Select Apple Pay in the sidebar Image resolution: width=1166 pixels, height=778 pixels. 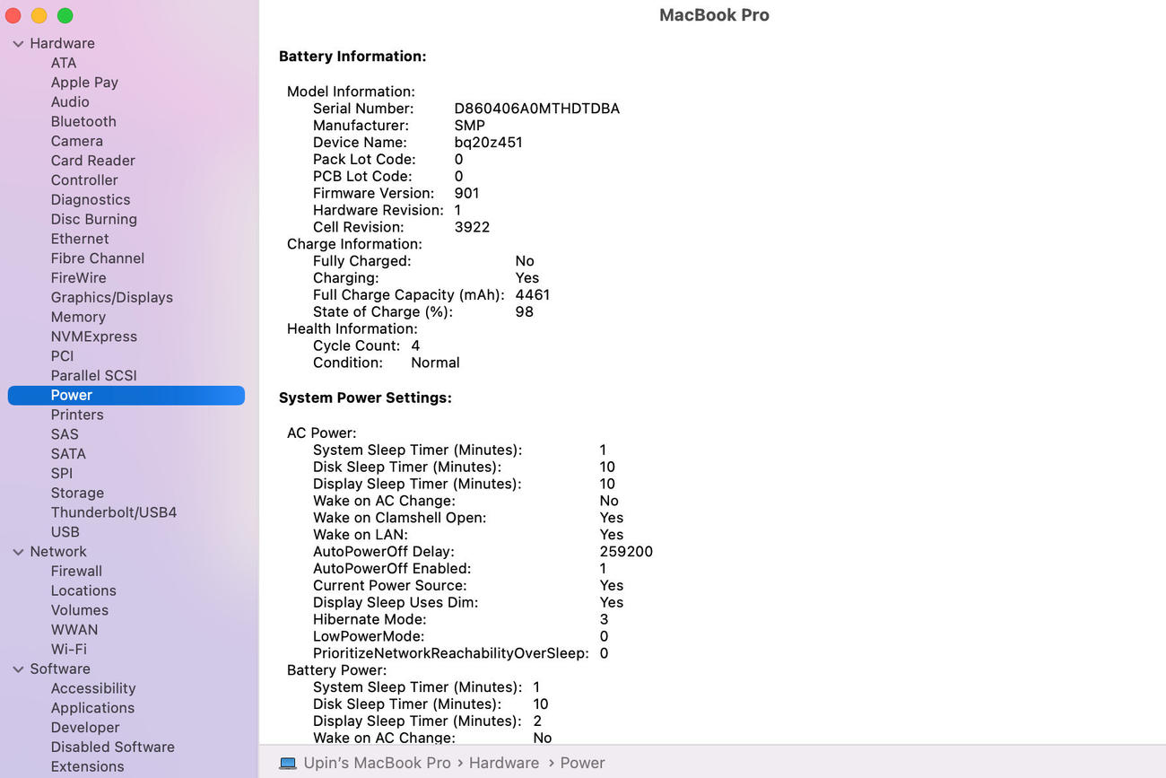84,83
